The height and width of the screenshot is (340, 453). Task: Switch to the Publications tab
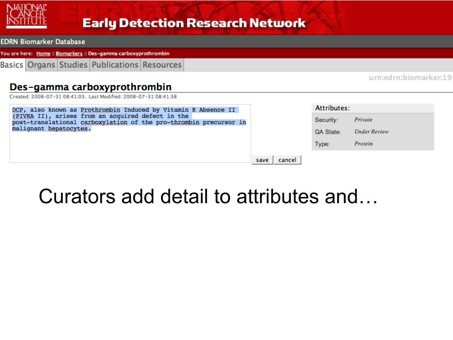click(115, 65)
